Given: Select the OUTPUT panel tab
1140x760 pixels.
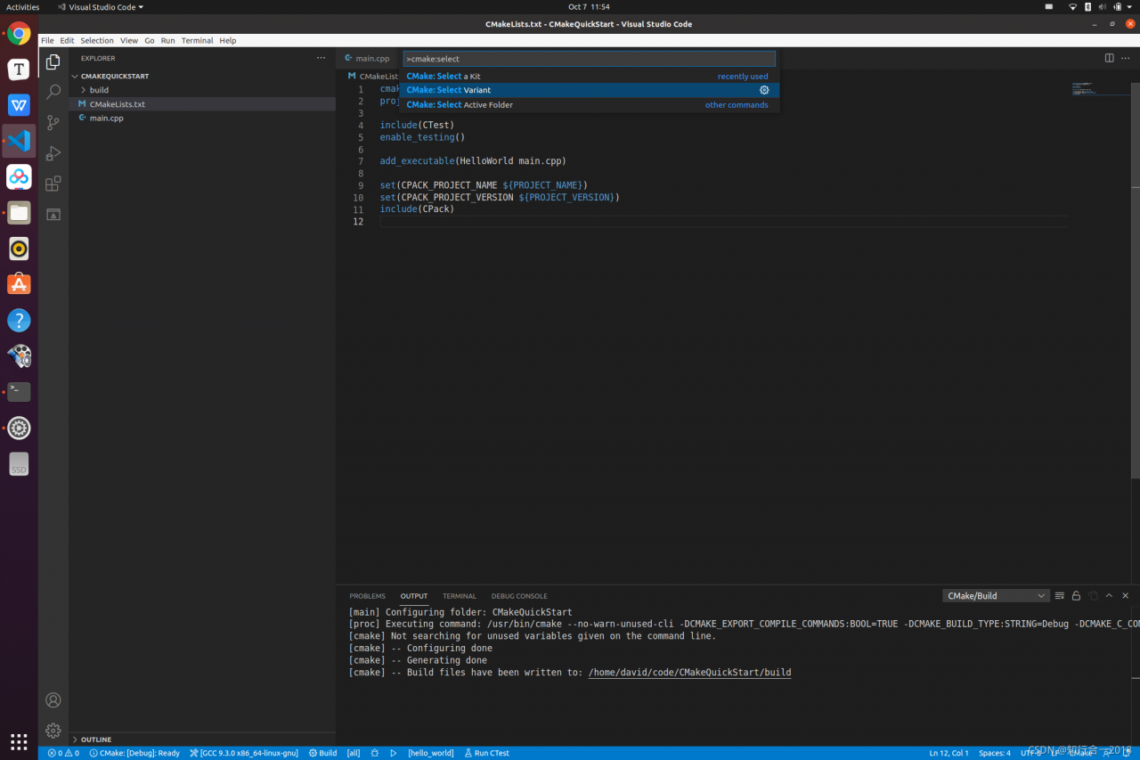Looking at the screenshot, I should (x=414, y=596).
